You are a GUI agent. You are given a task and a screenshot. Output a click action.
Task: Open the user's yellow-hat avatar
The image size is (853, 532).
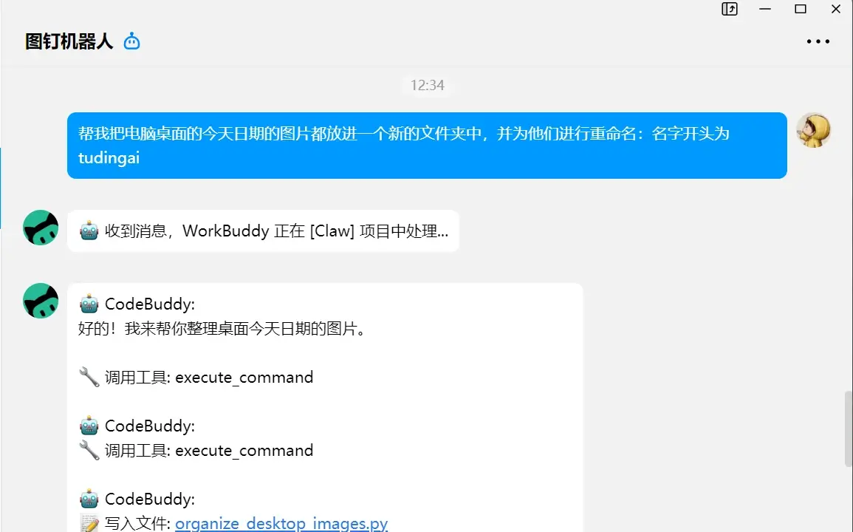[x=814, y=131]
